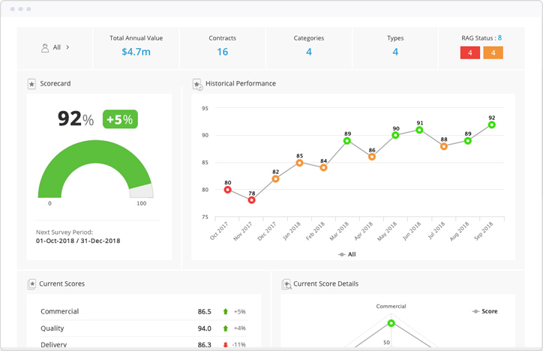Click the Nov 2017 red data point 78
The image size is (543, 351).
click(x=252, y=200)
